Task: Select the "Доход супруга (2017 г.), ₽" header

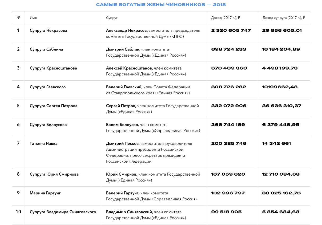Action: click(x=283, y=18)
